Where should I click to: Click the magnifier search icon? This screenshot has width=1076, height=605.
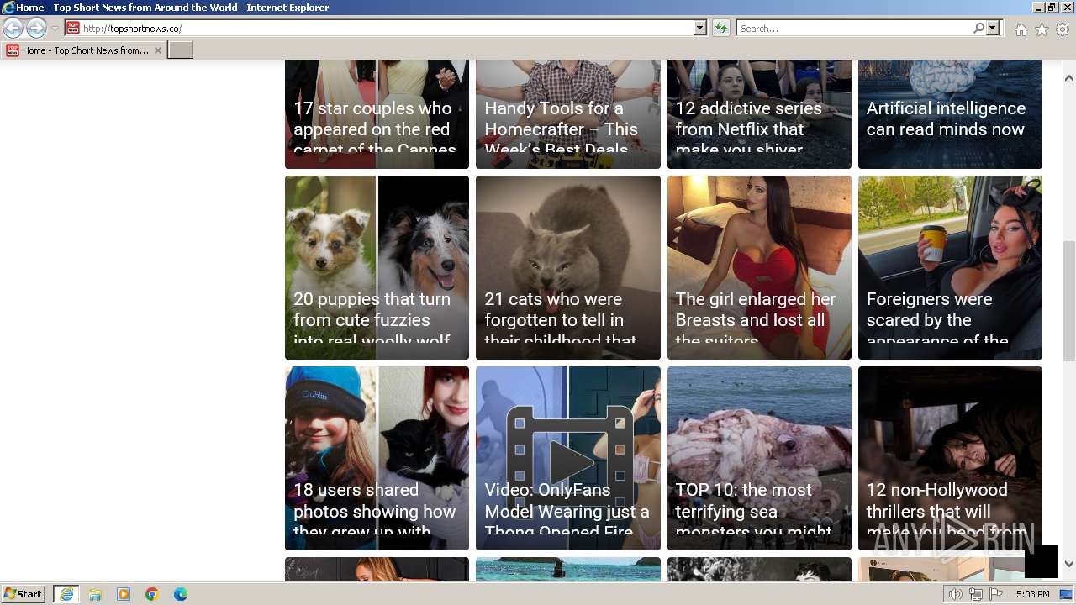[x=978, y=29]
